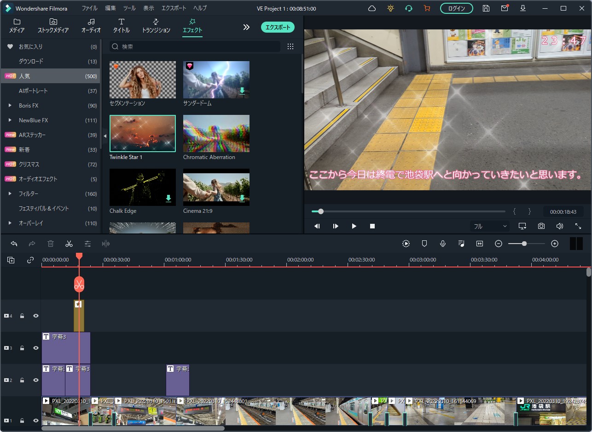This screenshot has height=432, width=592.
Task: Expand the フィルター category in sidebar
Action: 10,194
